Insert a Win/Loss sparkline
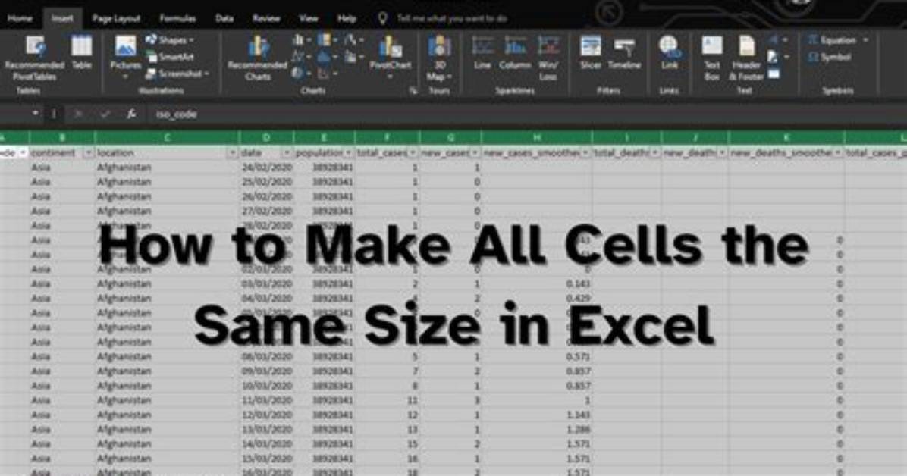Screen dimensions: 907x476 (548, 58)
